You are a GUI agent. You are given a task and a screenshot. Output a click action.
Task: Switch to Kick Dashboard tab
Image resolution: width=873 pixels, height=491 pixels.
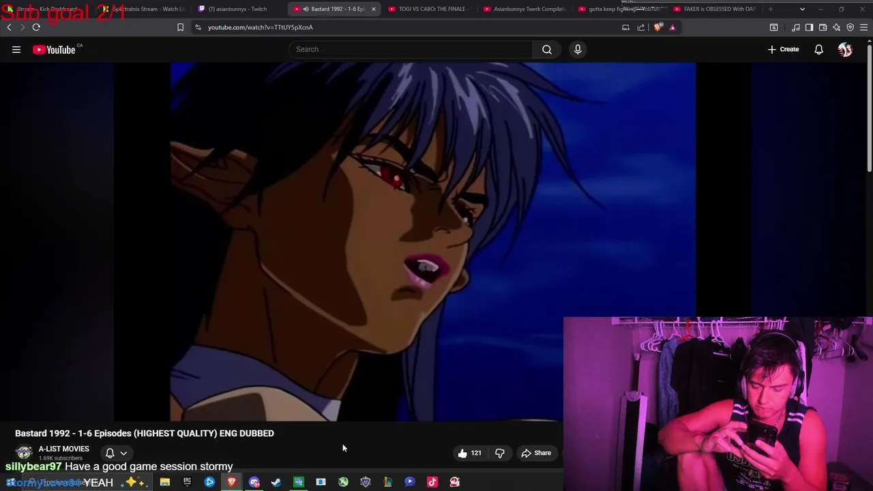[46, 9]
